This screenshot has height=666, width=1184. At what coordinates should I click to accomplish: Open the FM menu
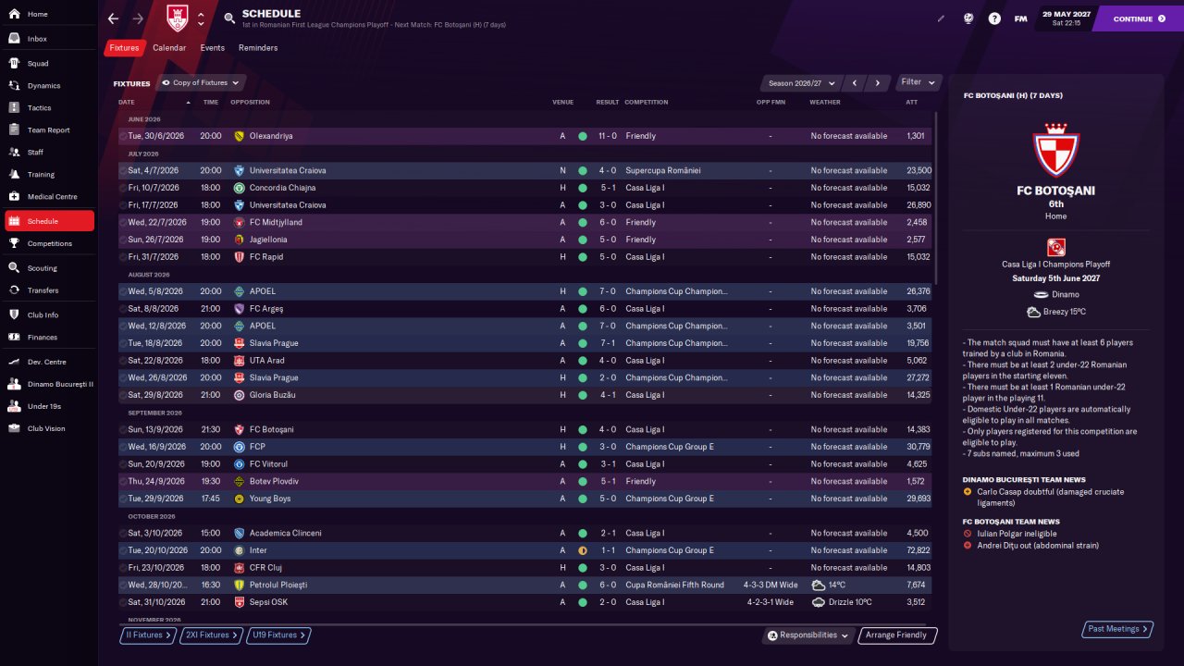coord(1020,18)
